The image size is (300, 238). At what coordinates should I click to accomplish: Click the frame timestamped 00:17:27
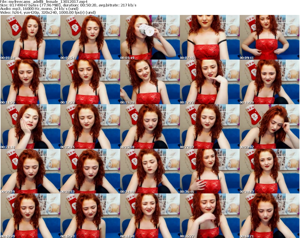(210, 82)
